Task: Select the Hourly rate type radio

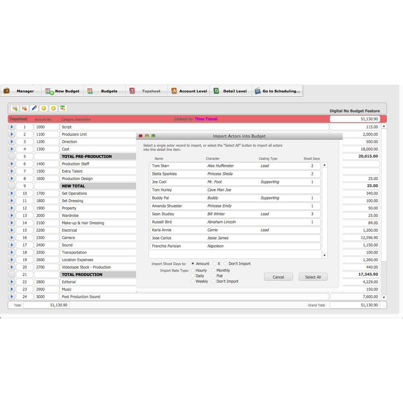Action: [193, 270]
